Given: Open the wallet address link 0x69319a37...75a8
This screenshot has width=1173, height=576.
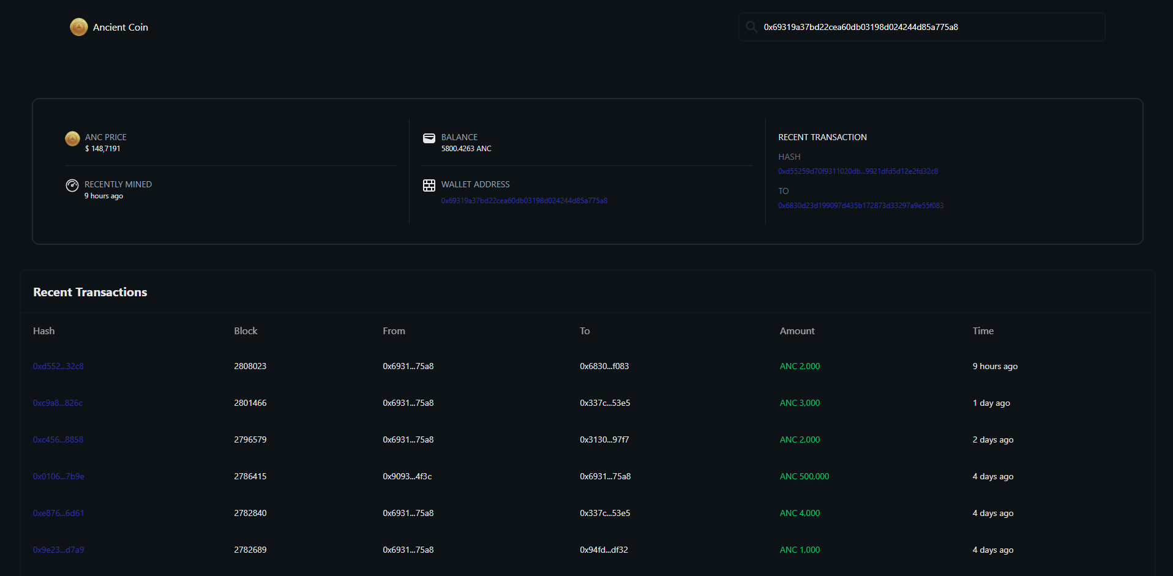Looking at the screenshot, I should point(524,201).
